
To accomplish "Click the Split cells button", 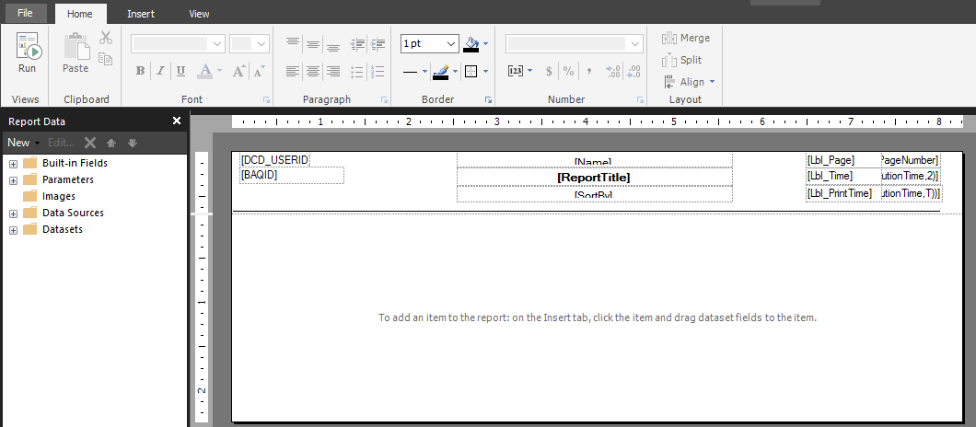I will (682, 60).
